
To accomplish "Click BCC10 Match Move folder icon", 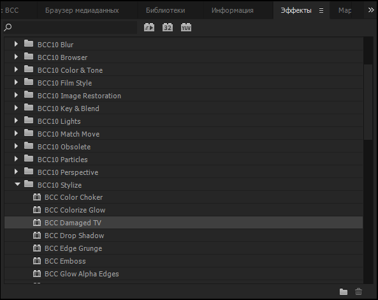I will click(29, 133).
